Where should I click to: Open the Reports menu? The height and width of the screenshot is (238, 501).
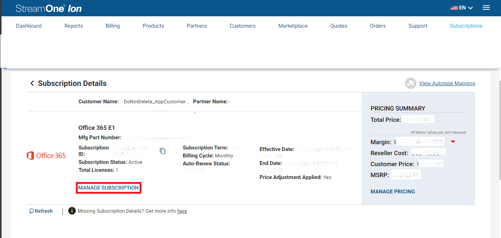(x=74, y=26)
